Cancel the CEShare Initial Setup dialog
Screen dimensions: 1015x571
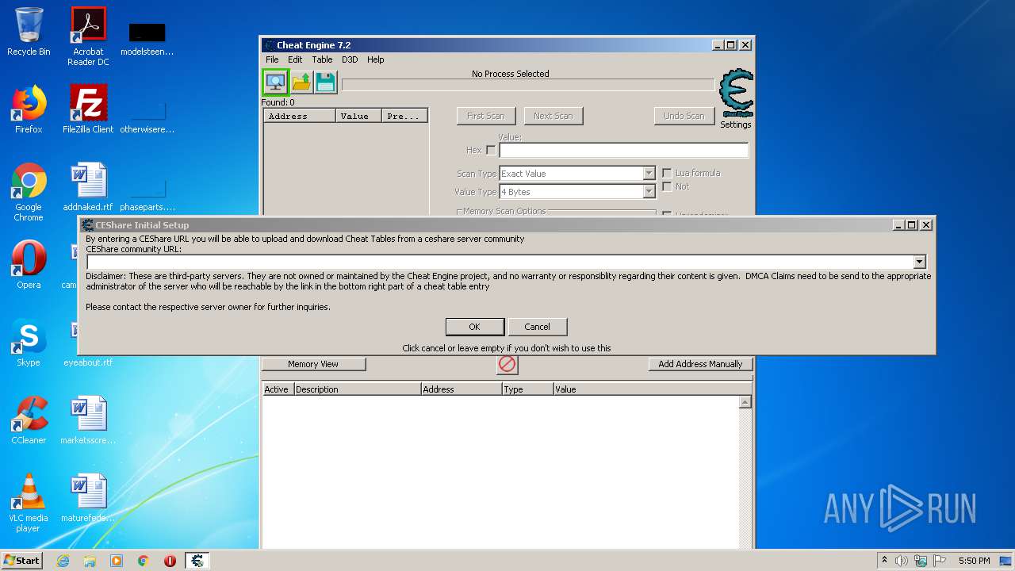tap(537, 327)
